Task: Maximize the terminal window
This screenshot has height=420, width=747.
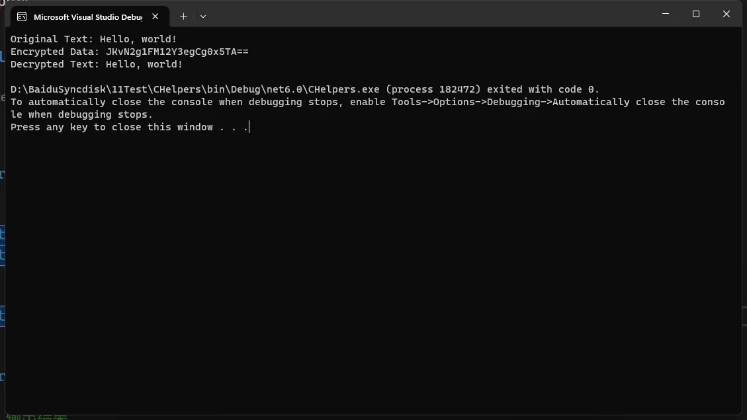Action: [x=696, y=14]
